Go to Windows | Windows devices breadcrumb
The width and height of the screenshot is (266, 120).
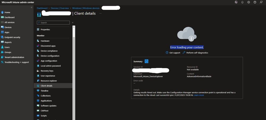[86, 8]
